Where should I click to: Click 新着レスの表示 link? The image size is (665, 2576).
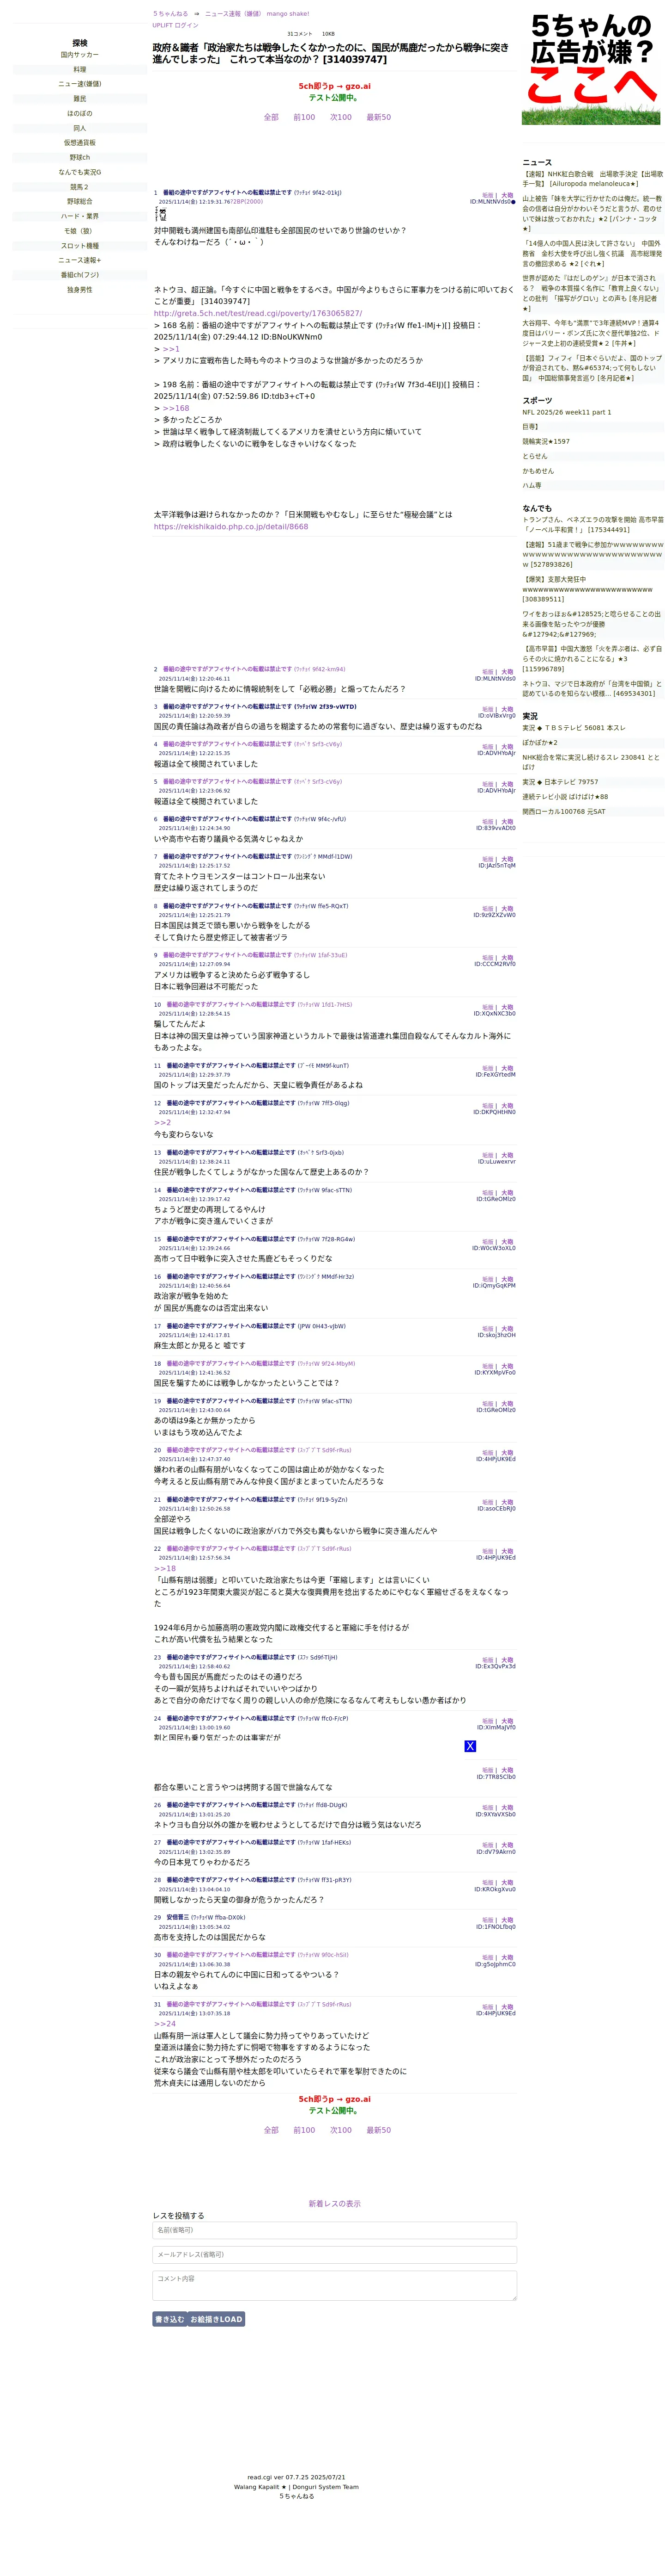tap(334, 2204)
